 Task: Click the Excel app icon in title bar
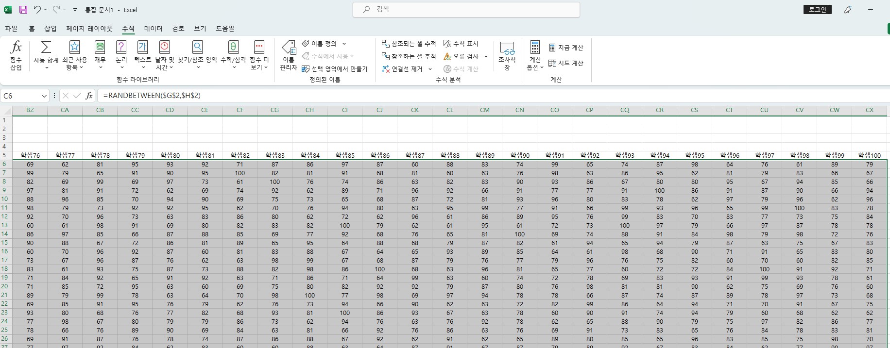[8, 9]
